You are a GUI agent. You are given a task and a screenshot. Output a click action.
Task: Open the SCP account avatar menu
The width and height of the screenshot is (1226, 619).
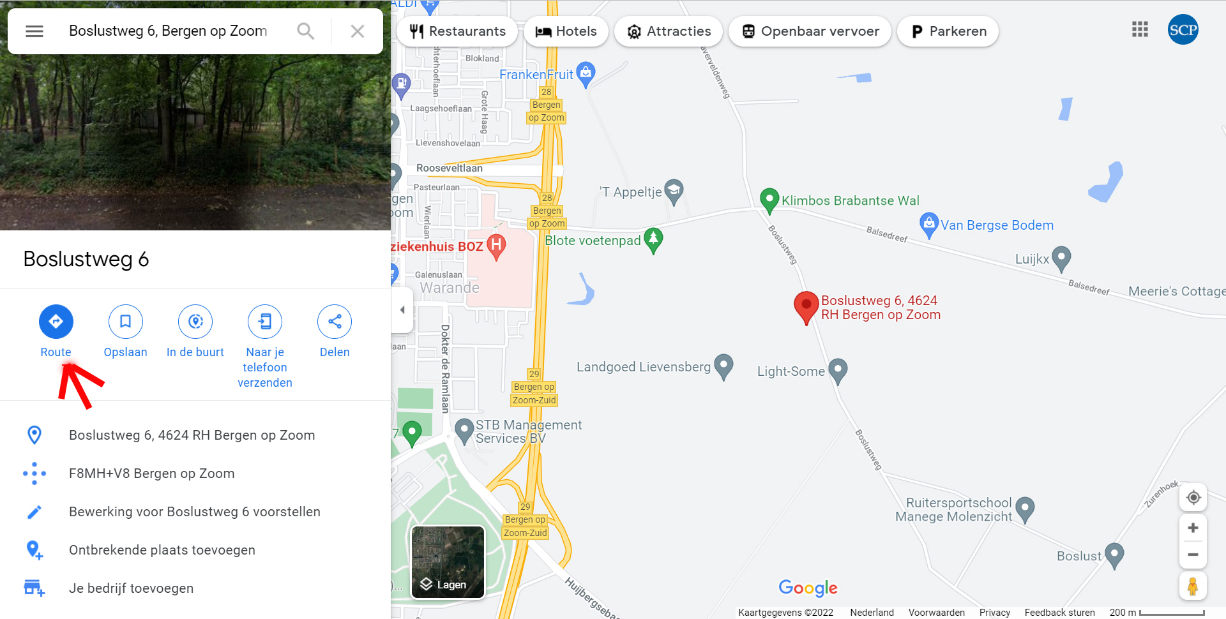[x=1183, y=29]
